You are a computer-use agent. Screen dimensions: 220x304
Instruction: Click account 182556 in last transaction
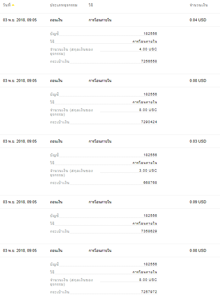pos(150,264)
